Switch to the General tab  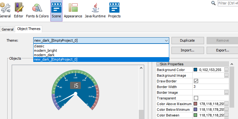(x=8, y=29)
